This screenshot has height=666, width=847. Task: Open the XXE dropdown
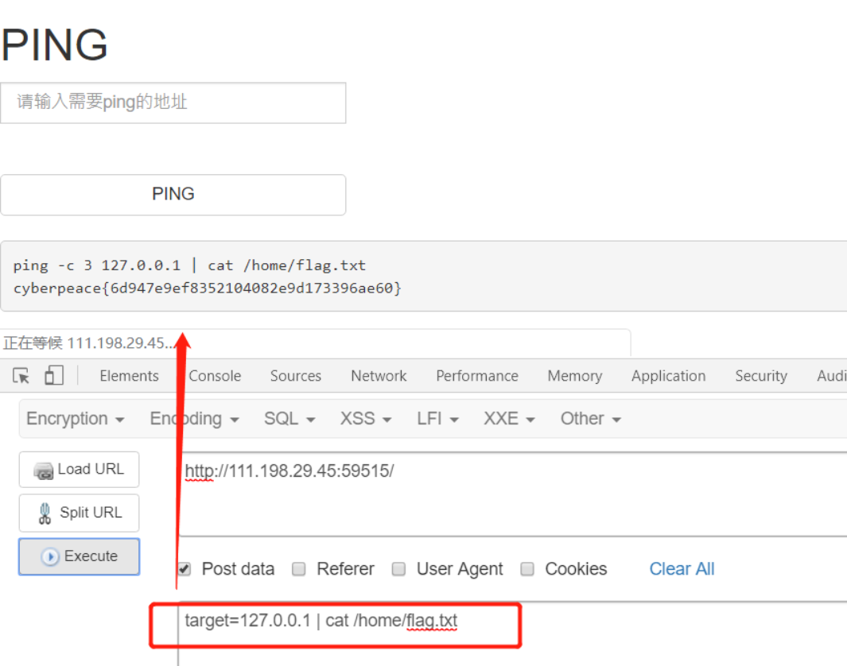(509, 419)
